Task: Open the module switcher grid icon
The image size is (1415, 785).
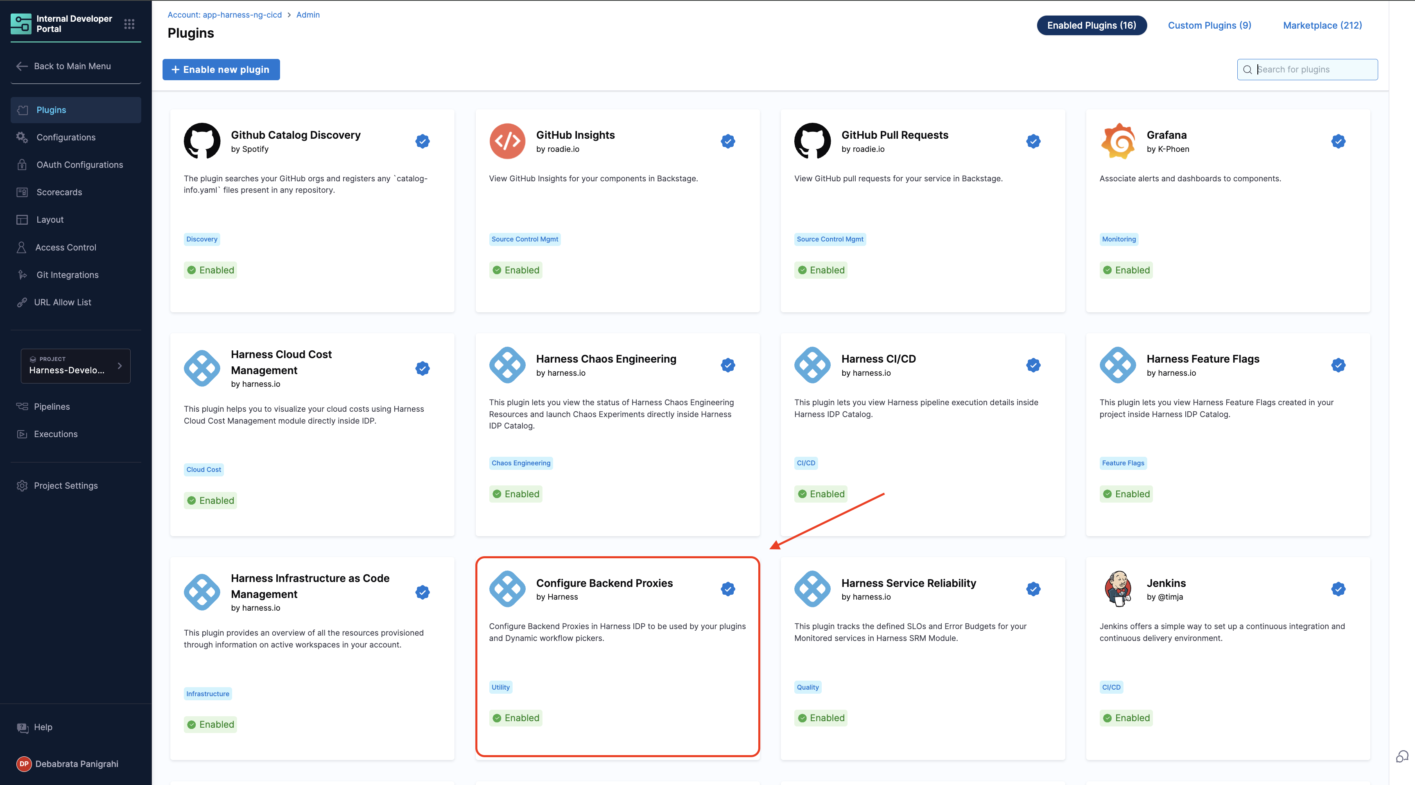Action: click(x=129, y=24)
